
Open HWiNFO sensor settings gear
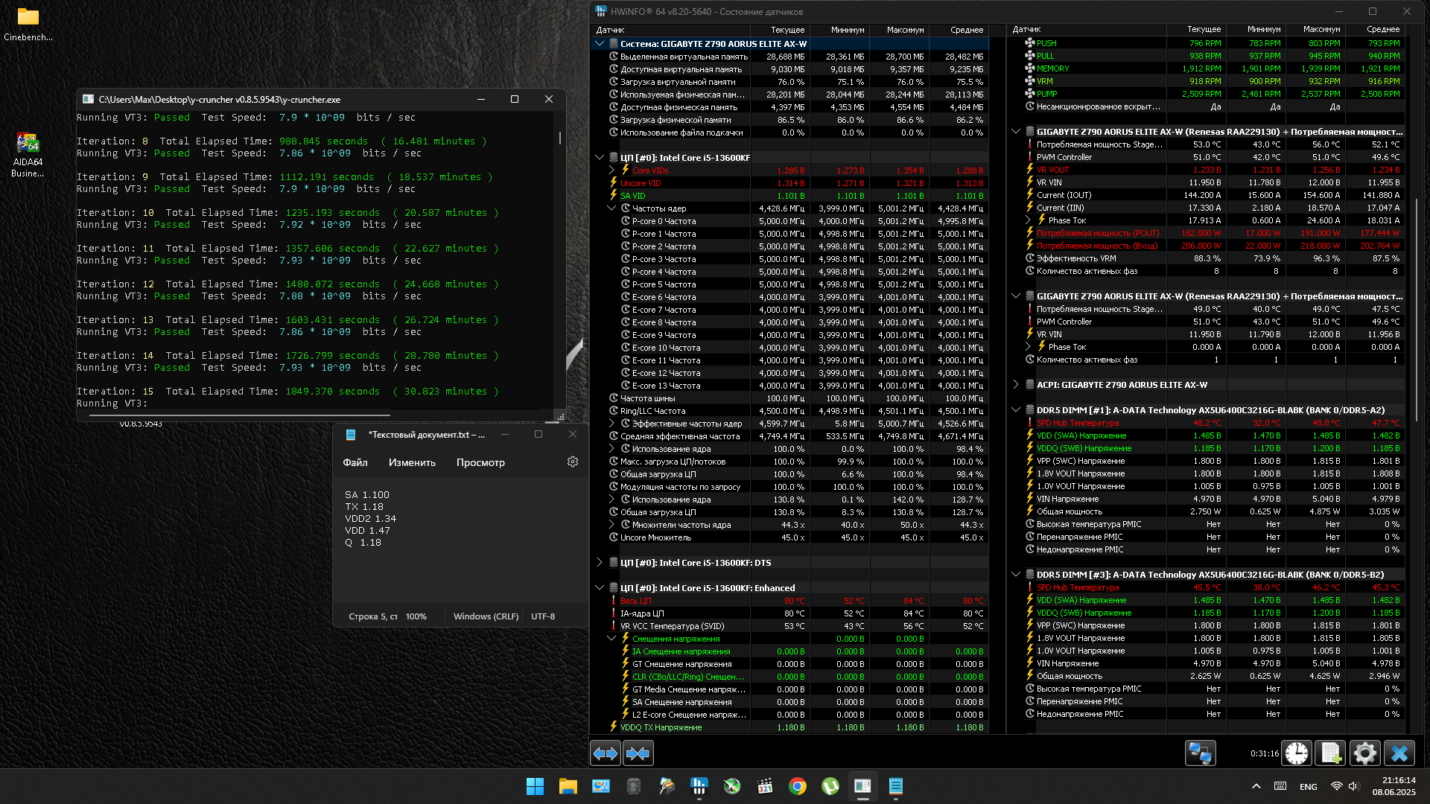[x=1364, y=753]
